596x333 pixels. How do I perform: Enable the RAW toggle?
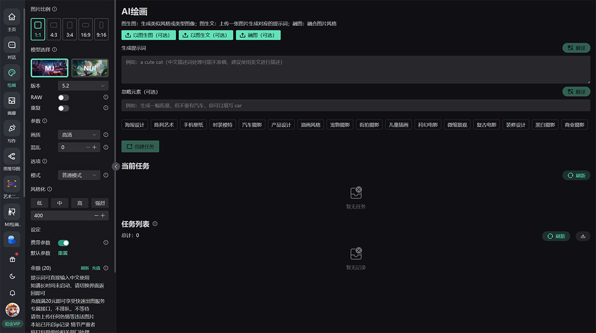[64, 97]
